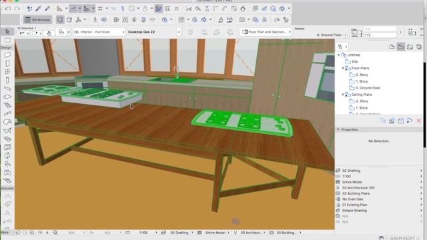Select the Curtain Wall tool

[7, 147]
